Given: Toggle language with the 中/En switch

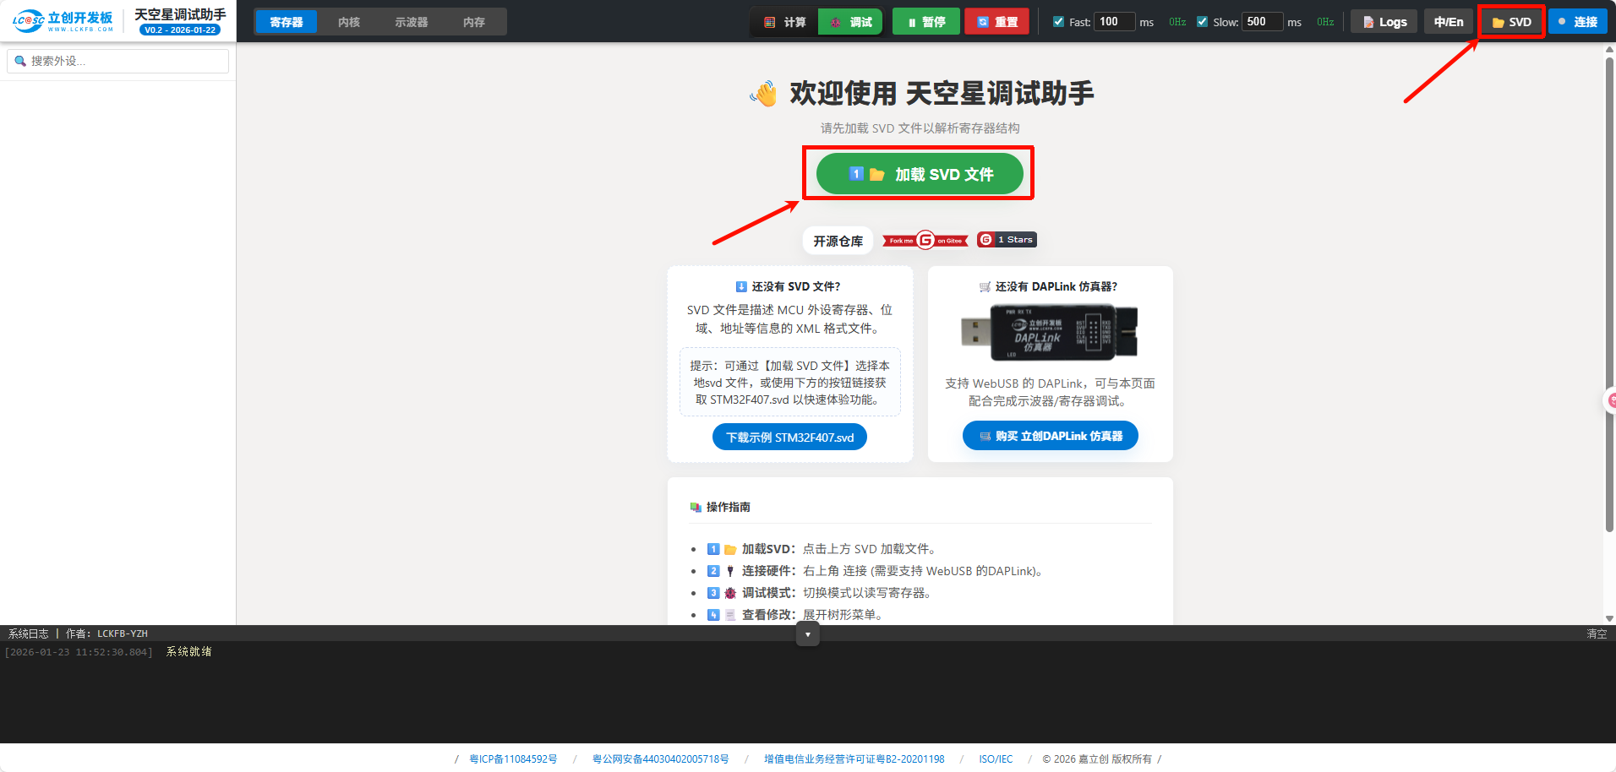Looking at the screenshot, I should (1448, 21).
